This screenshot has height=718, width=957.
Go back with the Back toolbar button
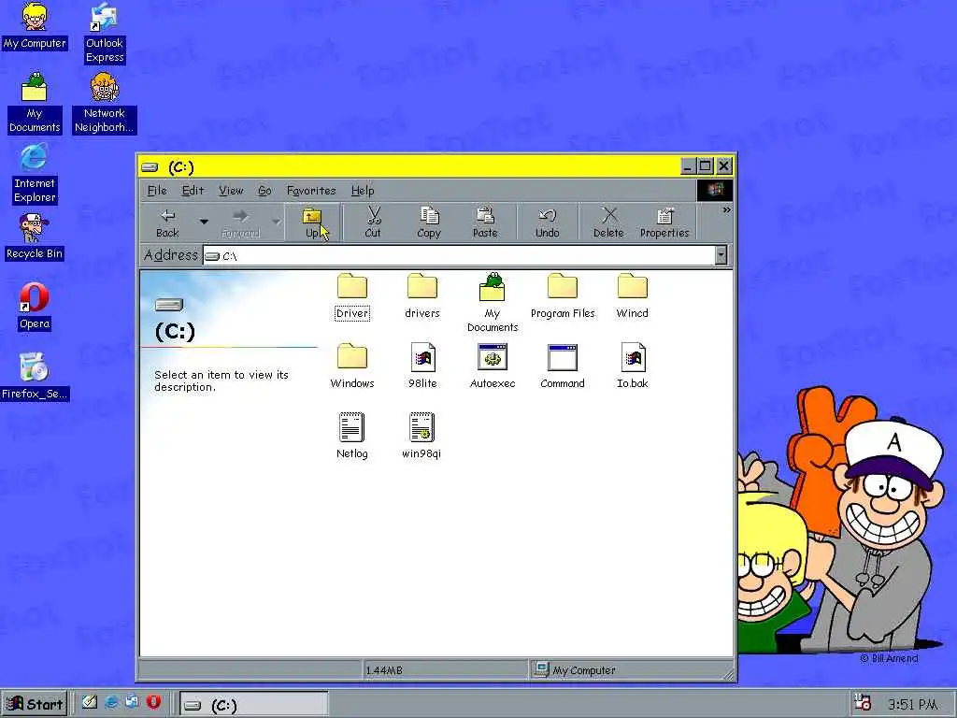[x=167, y=223]
